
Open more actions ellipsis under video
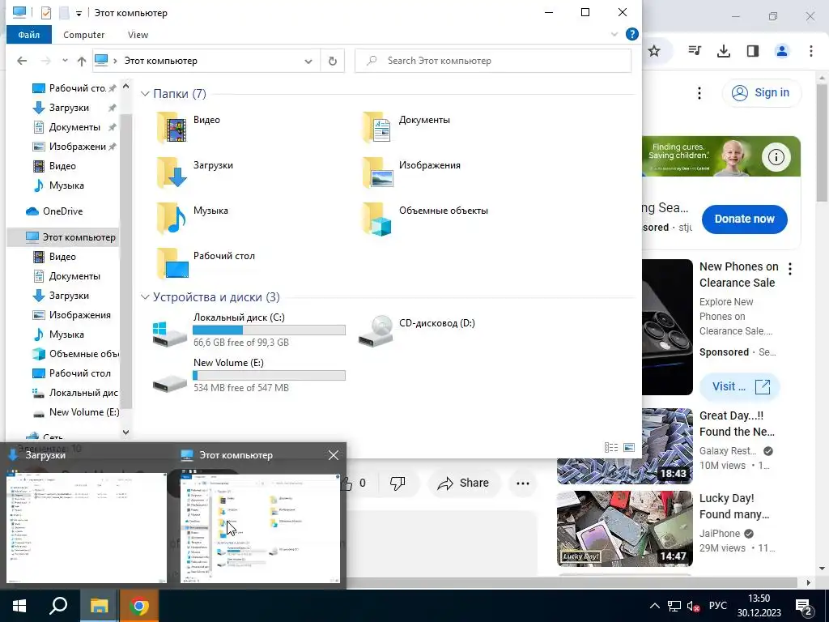point(522,483)
